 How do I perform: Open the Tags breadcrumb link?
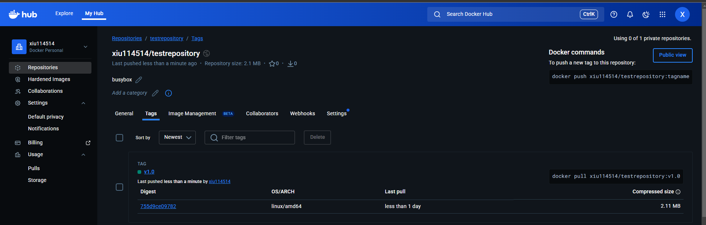click(197, 38)
